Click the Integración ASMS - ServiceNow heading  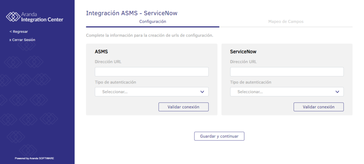(x=131, y=13)
